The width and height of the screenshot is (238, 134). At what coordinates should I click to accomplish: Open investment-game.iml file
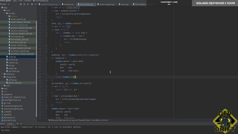point(13,106)
